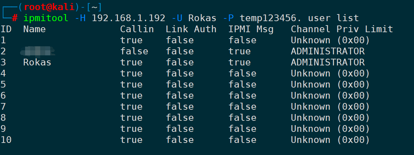This screenshot has width=414, height=155.
Task: Click ADMINISTRATOR privilege in the Rokas row
Action: [x=328, y=62]
